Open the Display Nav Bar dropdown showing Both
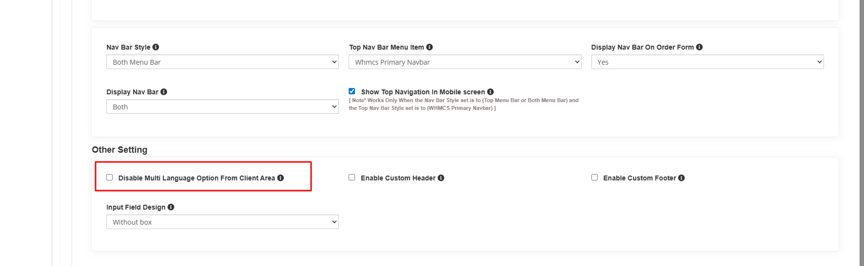 (222, 107)
